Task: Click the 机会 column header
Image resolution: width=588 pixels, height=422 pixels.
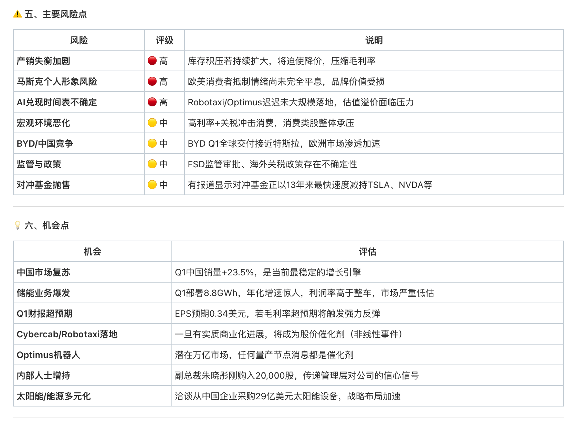Action: click(x=92, y=252)
